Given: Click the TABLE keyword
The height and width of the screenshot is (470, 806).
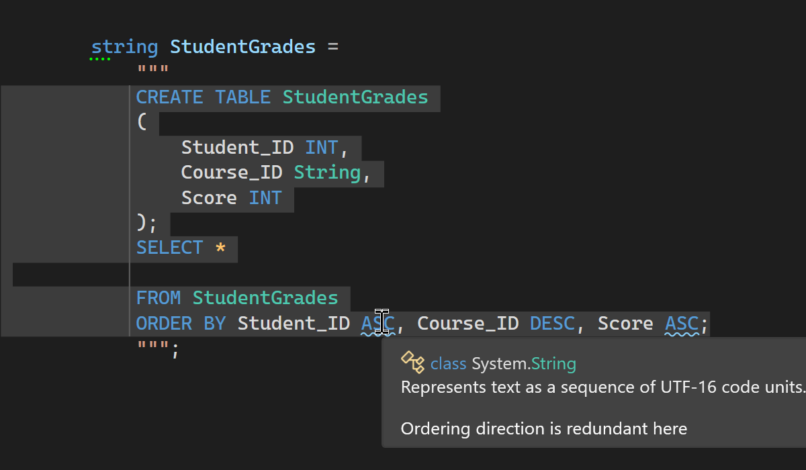Looking at the screenshot, I should pyautogui.click(x=242, y=97).
